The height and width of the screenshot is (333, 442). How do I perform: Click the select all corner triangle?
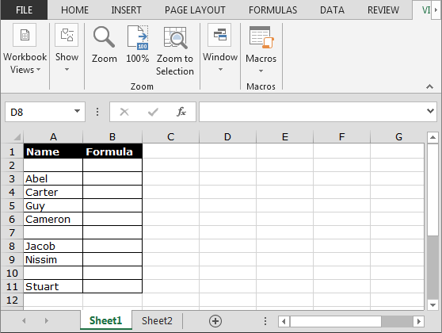coord(17,137)
